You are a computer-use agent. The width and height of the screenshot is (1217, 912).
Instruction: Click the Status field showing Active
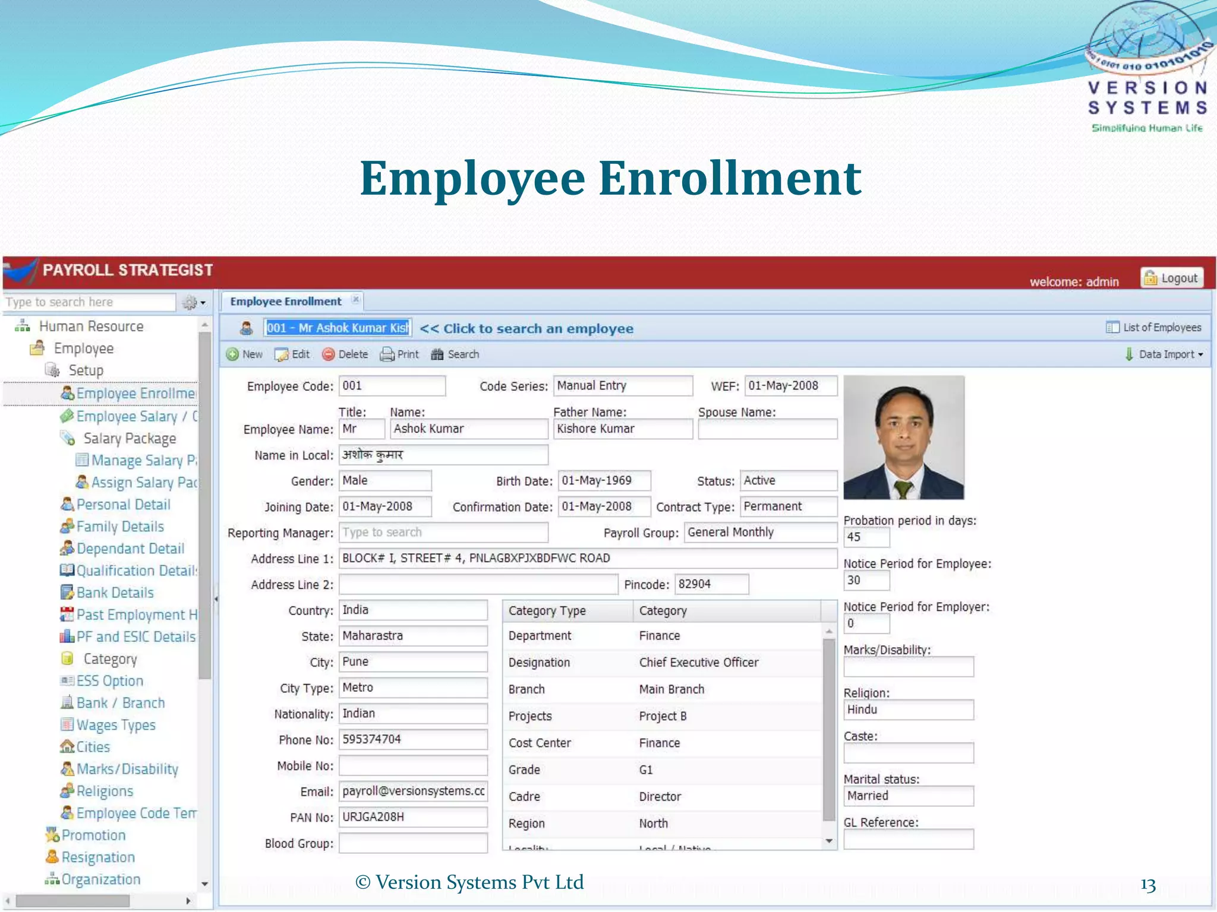click(x=789, y=480)
